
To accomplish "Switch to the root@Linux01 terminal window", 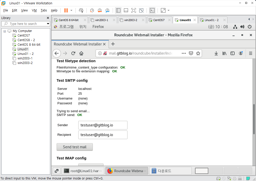I will click(x=83, y=171).
